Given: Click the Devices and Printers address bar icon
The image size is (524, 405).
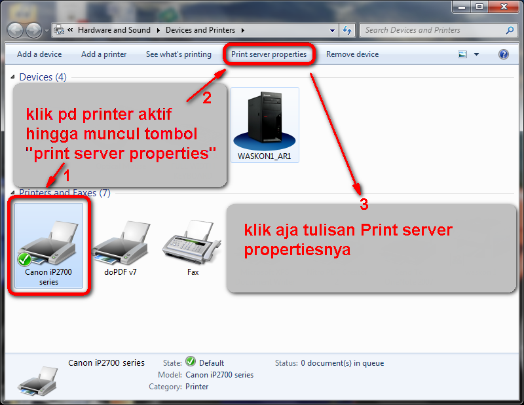Looking at the screenshot, I should click(59, 30).
